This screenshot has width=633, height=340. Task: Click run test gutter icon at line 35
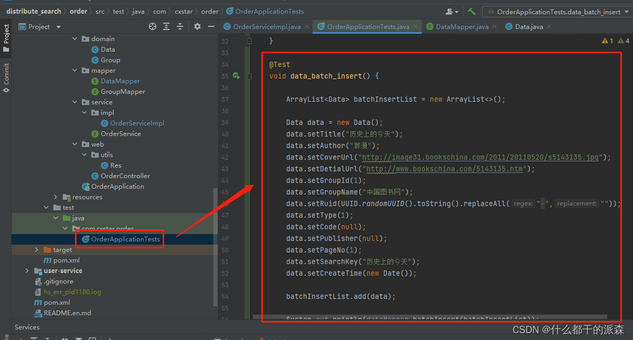[236, 76]
